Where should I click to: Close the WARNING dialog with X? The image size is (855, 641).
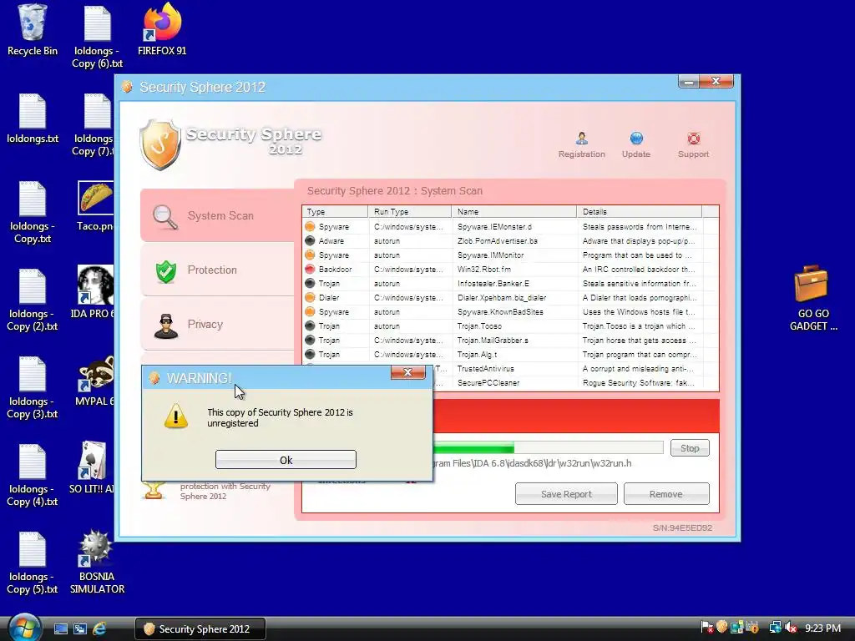[407, 372]
